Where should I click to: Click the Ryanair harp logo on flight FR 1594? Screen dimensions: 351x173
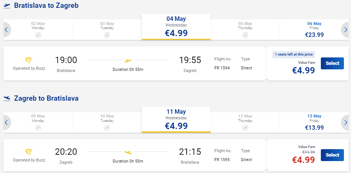coord(29,60)
